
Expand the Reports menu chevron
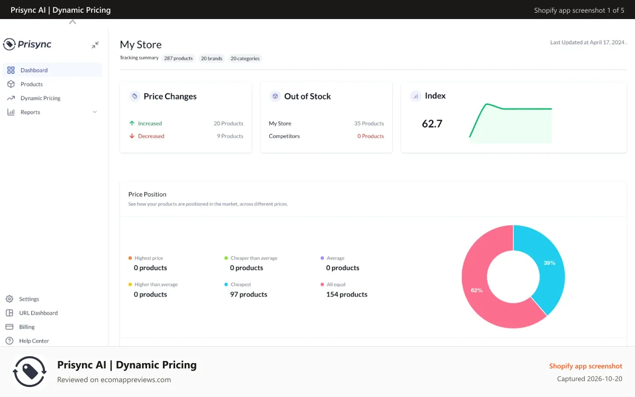pyautogui.click(x=95, y=112)
